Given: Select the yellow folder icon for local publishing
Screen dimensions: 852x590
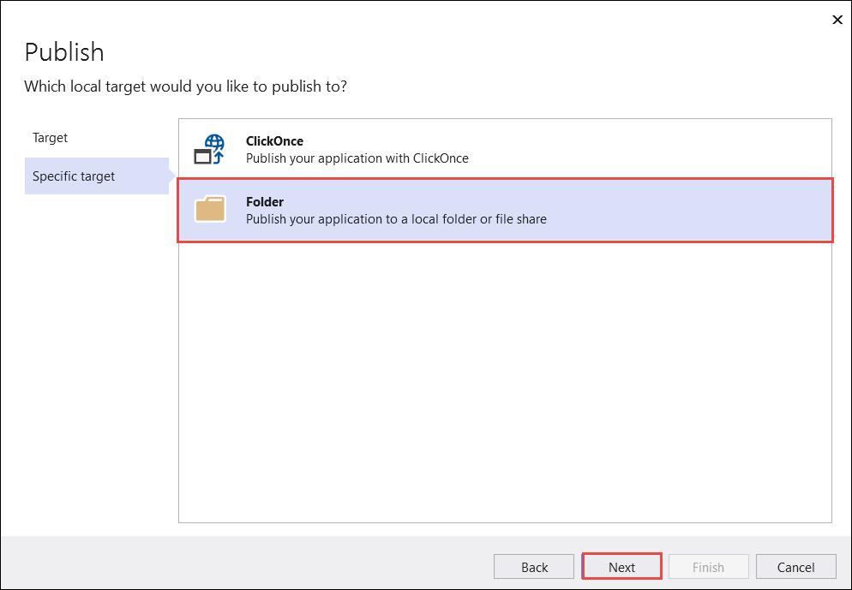Looking at the screenshot, I should [209, 209].
